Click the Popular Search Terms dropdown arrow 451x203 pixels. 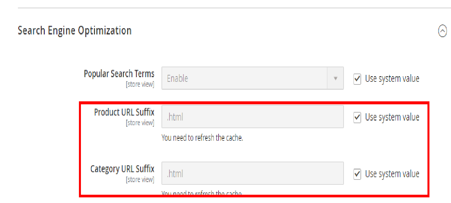coord(335,78)
